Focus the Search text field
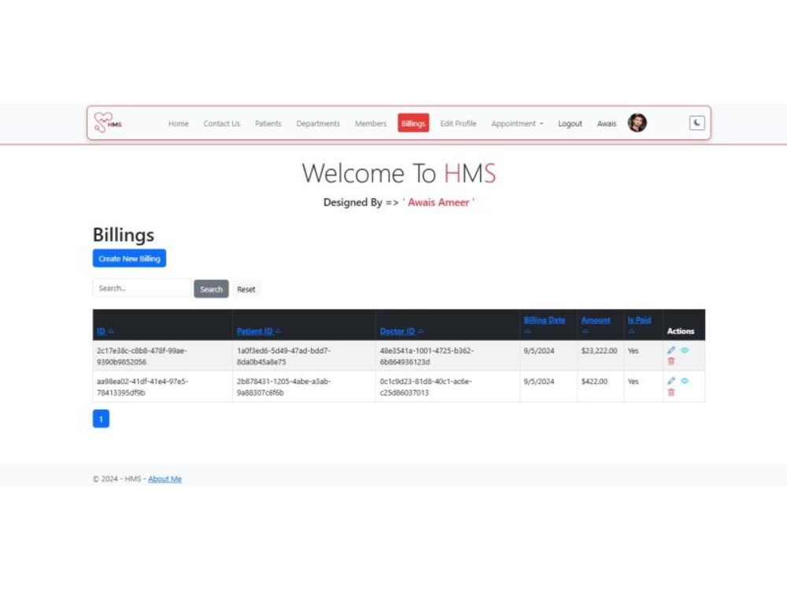The width and height of the screenshot is (787, 590). [x=142, y=288]
